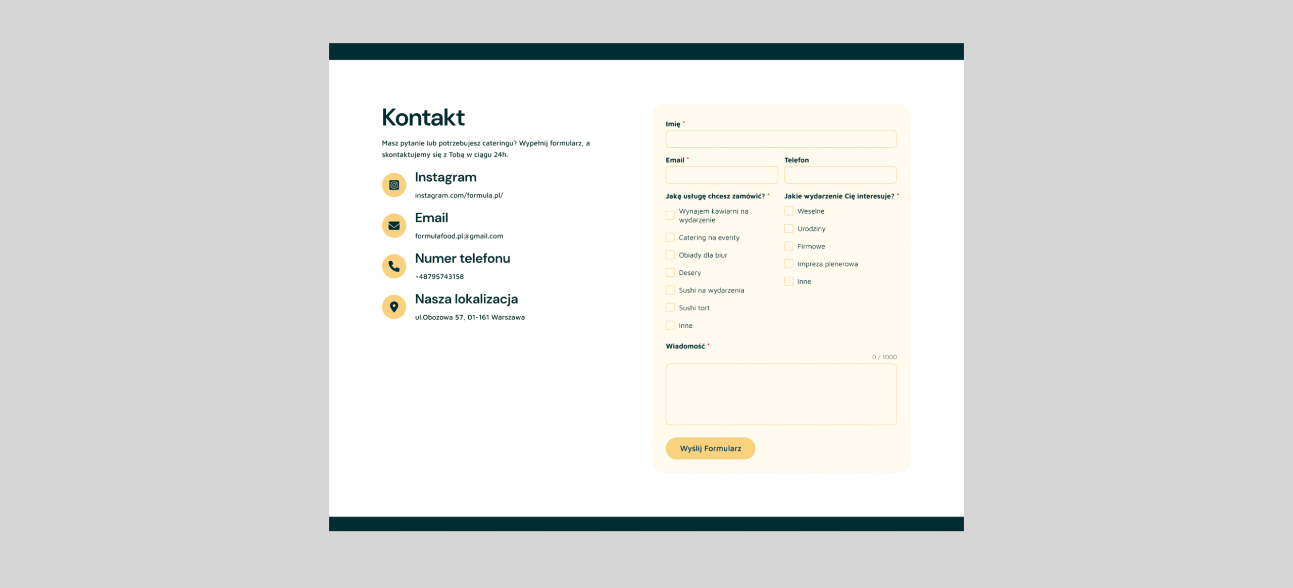1293x588 pixels.
Task: Check the Catering na eventy checkbox
Action: 670,237
